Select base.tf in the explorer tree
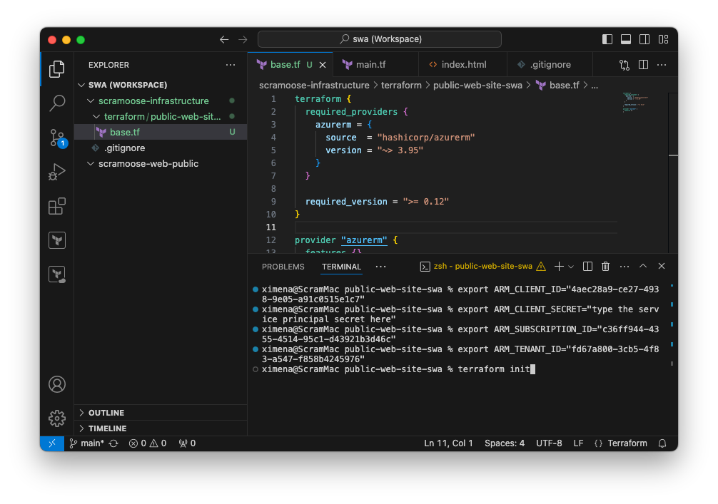 click(x=161, y=132)
